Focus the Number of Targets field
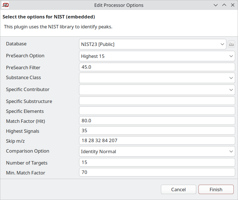 (157, 163)
